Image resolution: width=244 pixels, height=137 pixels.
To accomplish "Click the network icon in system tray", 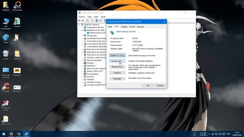I will coord(217,134).
